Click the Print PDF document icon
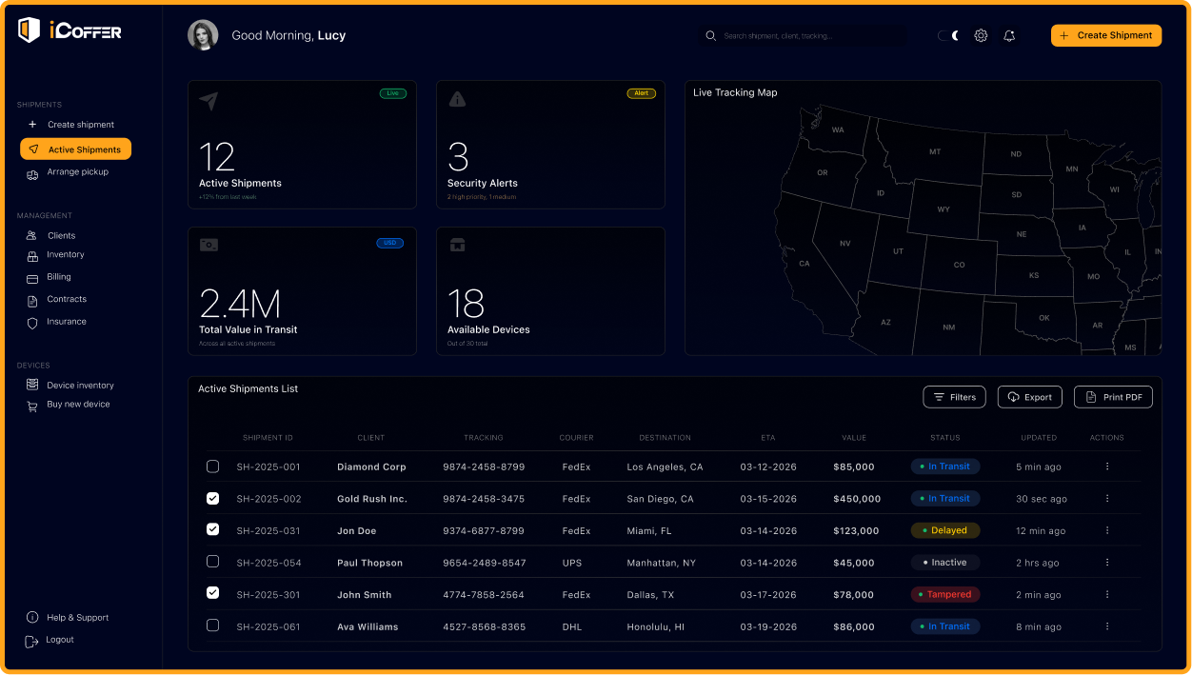 (1092, 397)
